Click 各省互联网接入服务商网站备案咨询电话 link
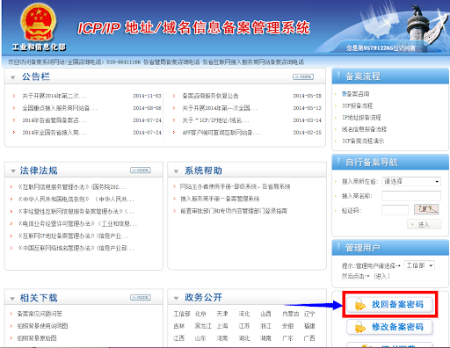 (x=253, y=62)
